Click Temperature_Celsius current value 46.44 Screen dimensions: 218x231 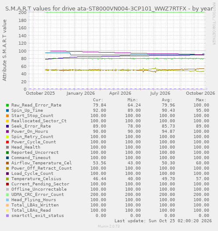100,179
